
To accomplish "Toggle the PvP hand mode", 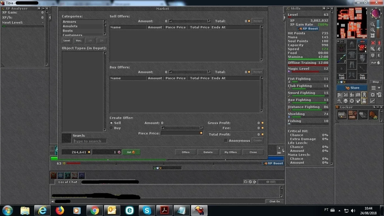I will pyautogui.click(x=376, y=63).
